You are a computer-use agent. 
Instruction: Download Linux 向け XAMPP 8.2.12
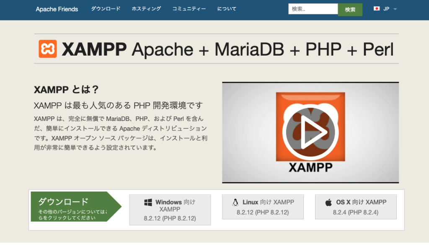tap(263, 207)
